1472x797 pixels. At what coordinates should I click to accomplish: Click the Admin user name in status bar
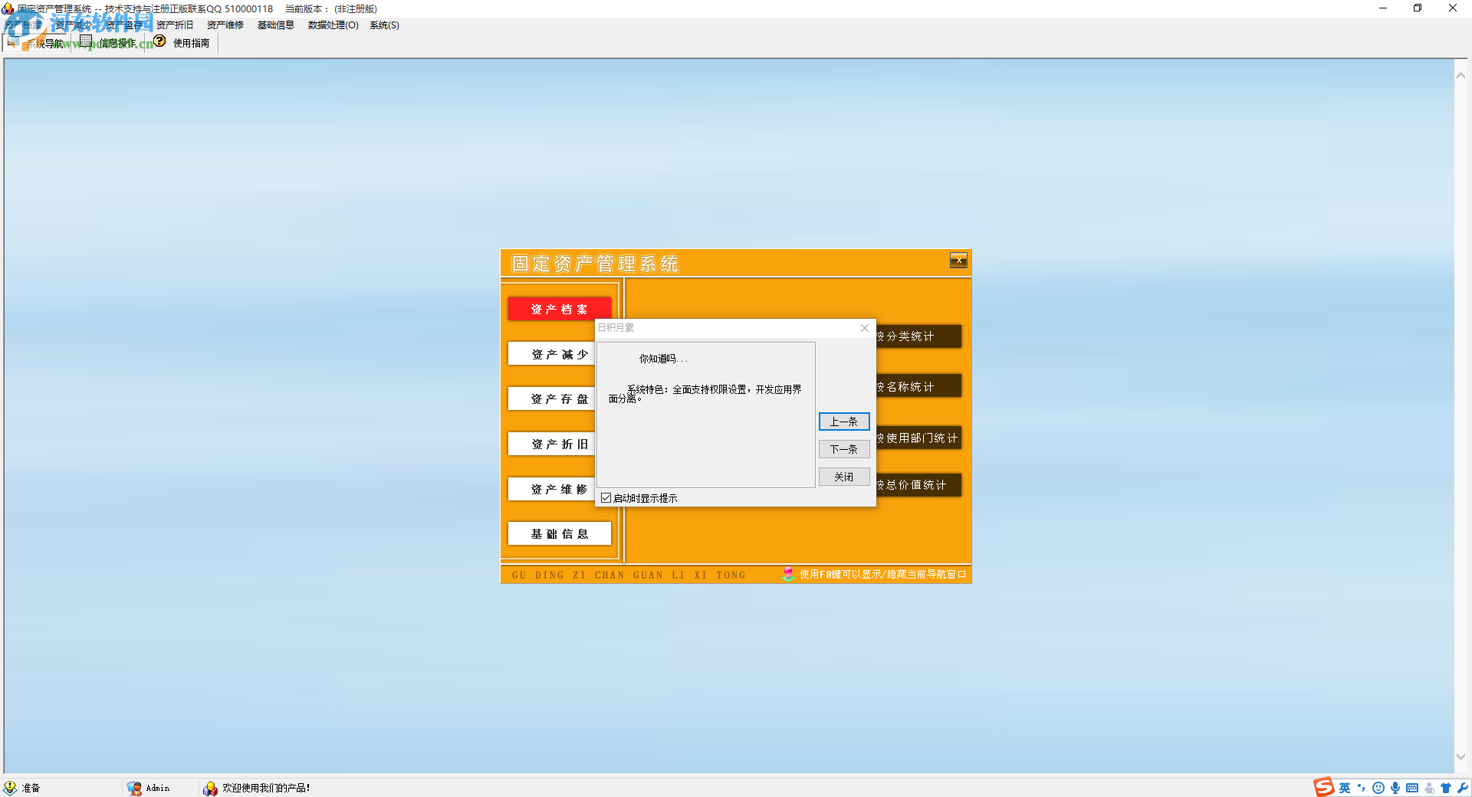pyautogui.click(x=158, y=788)
